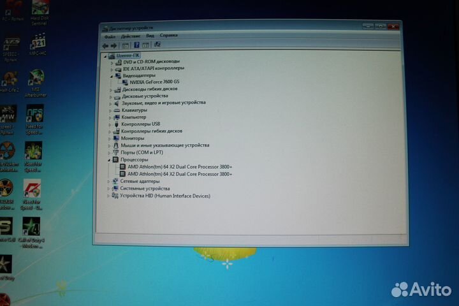
Task: Open the Need for Speed - U... desktop shortcut
Action: click(x=32, y=194)
